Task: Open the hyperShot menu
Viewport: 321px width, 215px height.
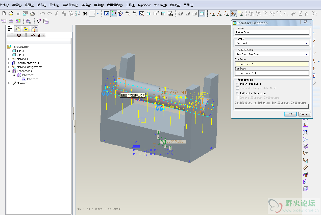Action: (x=144, y=5)
